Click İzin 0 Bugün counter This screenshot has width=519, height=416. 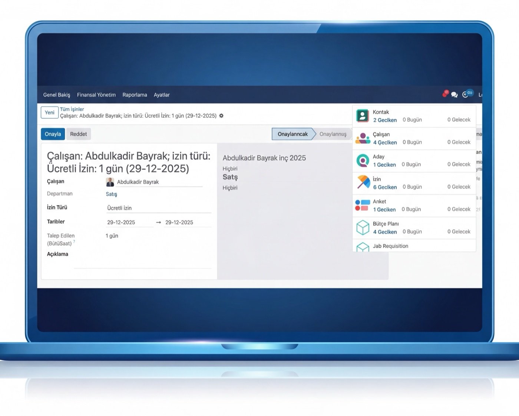412,187
